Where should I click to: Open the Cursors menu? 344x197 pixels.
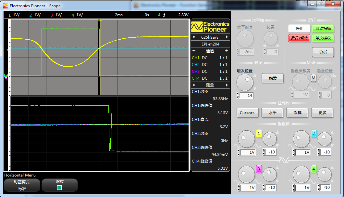click(248, 113)
